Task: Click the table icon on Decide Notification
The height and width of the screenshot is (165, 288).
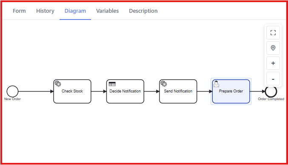Action: (x=112, y=84)
